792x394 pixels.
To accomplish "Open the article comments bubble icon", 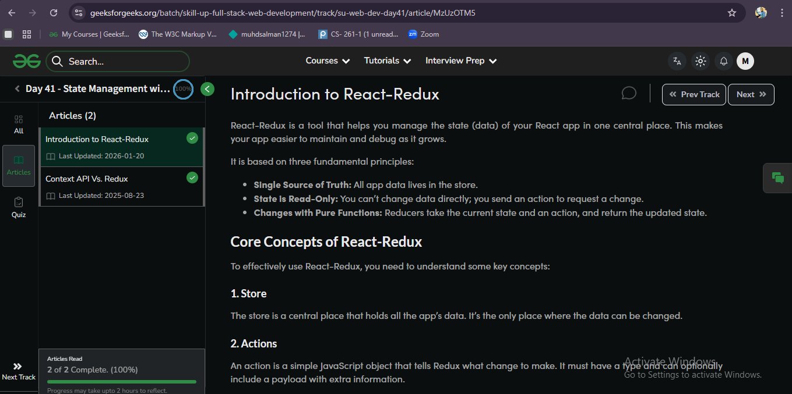I will coord(629,94).
